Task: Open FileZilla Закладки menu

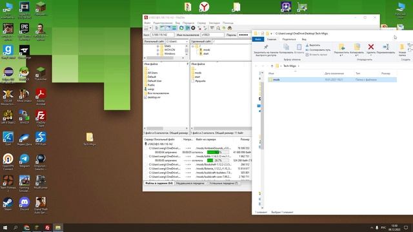Action: tap(214, 23)
